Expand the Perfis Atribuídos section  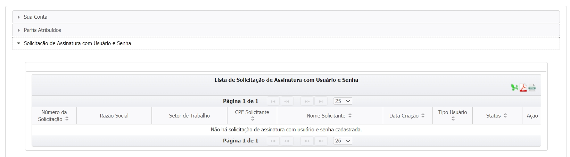click(42, 30)
